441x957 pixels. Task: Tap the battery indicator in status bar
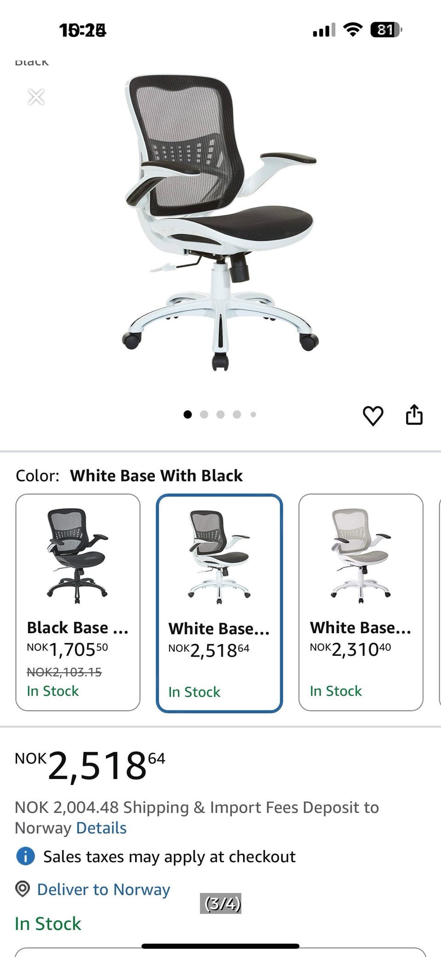coord(386,30)
